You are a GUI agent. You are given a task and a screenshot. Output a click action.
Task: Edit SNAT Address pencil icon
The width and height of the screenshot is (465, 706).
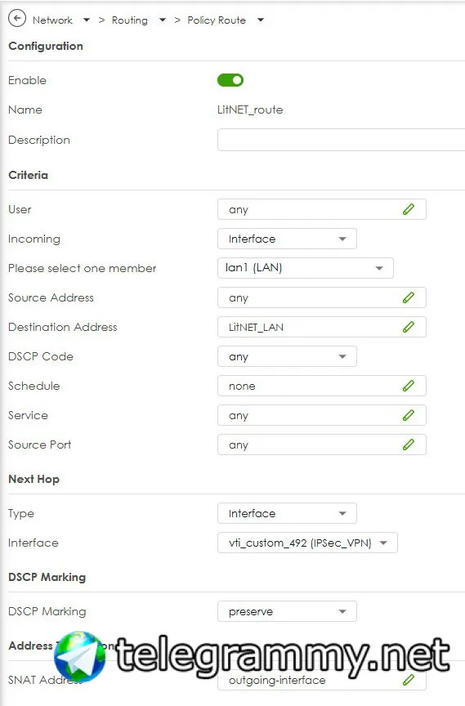pos(409,680)
